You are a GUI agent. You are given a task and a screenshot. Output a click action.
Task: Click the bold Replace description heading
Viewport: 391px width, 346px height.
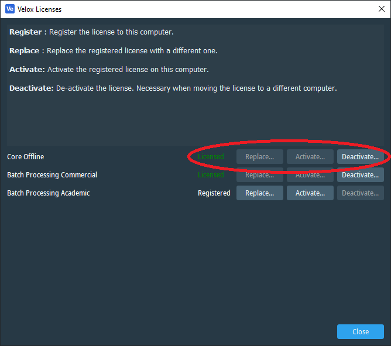[x=24, y=50]
